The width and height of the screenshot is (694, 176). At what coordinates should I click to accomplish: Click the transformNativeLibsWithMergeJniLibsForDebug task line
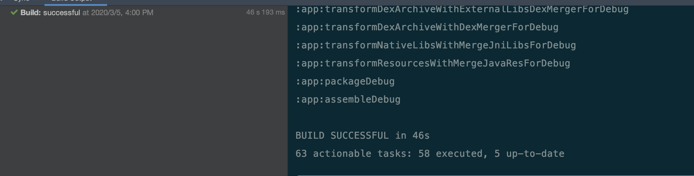click(435, 45)
